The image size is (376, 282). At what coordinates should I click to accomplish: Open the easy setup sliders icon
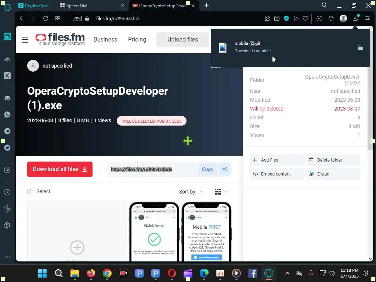coord(367,18)
